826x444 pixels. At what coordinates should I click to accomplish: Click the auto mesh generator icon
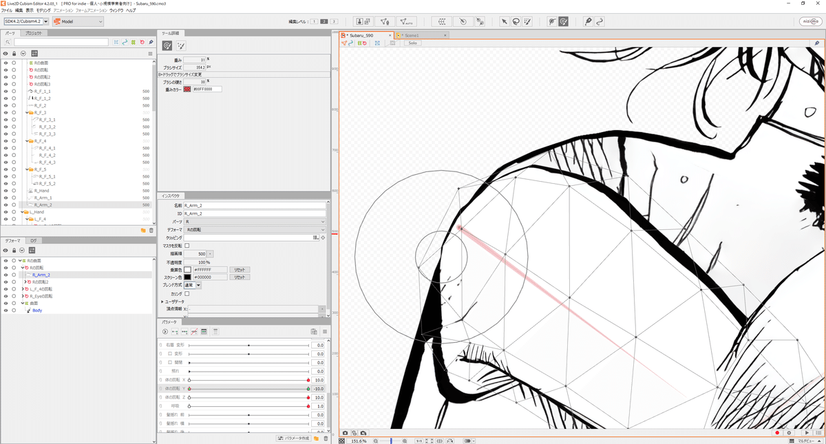click(407, 21)
